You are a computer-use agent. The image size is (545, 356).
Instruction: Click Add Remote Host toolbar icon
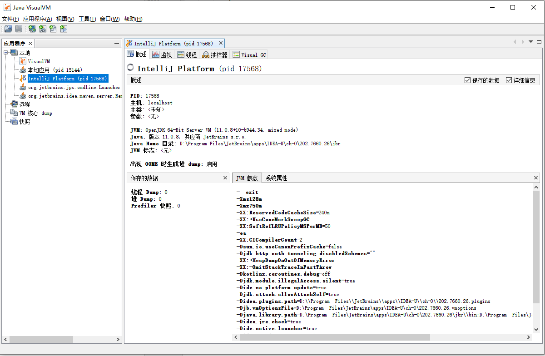coord(32,29)
